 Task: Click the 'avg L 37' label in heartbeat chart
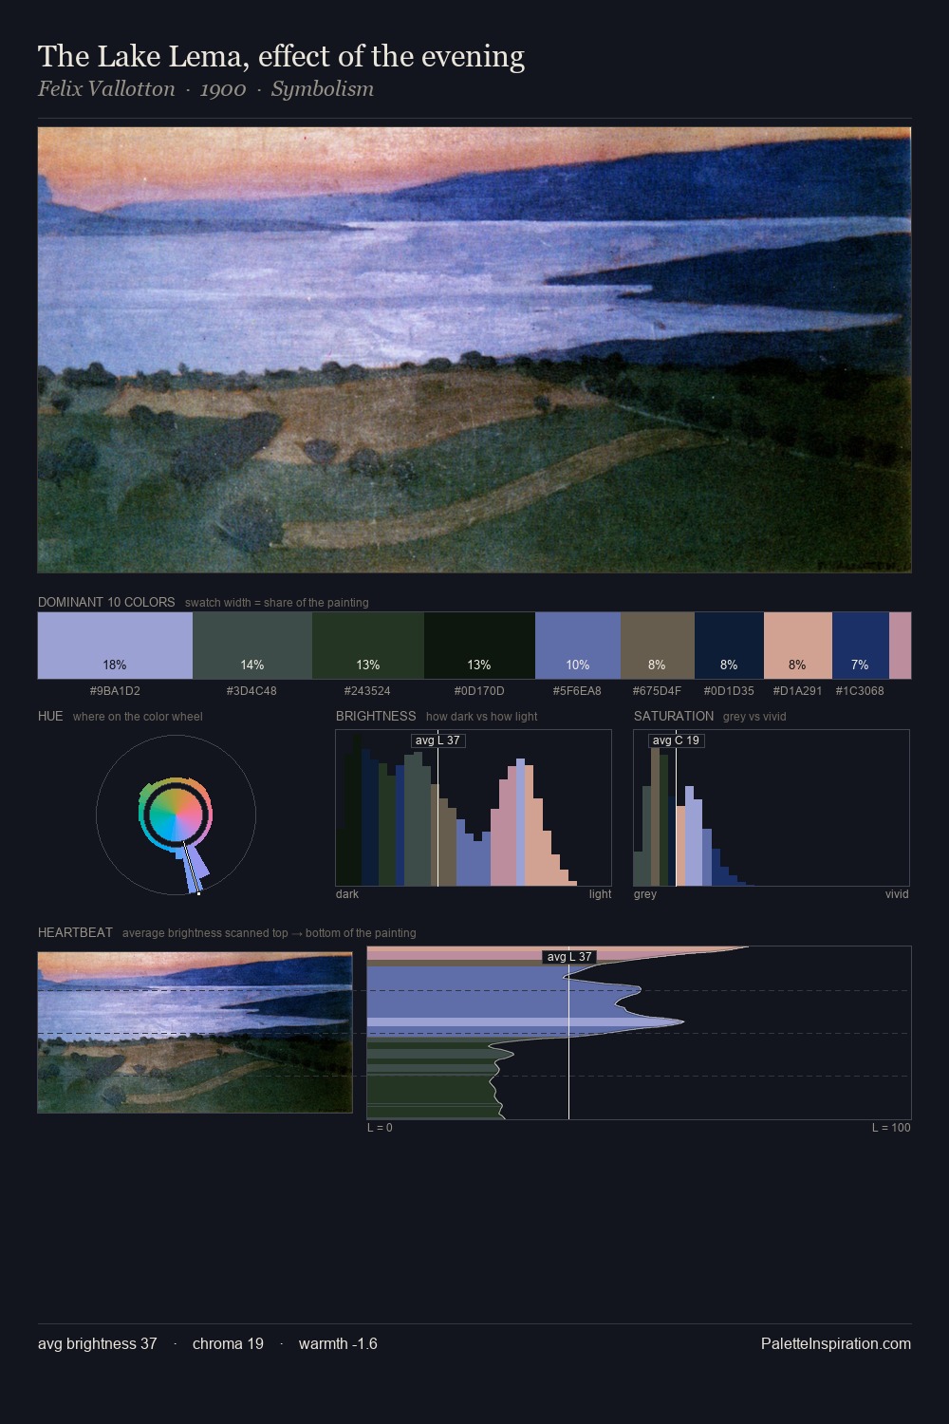[x=569, y=957]
